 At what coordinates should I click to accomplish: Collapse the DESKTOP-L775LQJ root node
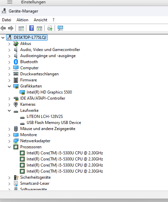tap(3, 37)
